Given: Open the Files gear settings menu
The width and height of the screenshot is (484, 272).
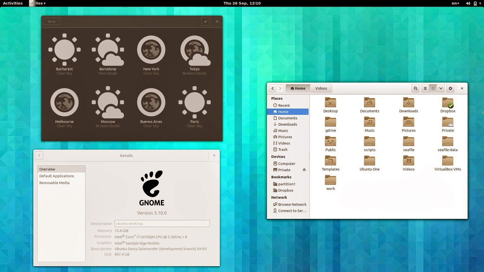Looking at the screenshot, I should pyautogui.click(x=450, y=88).
